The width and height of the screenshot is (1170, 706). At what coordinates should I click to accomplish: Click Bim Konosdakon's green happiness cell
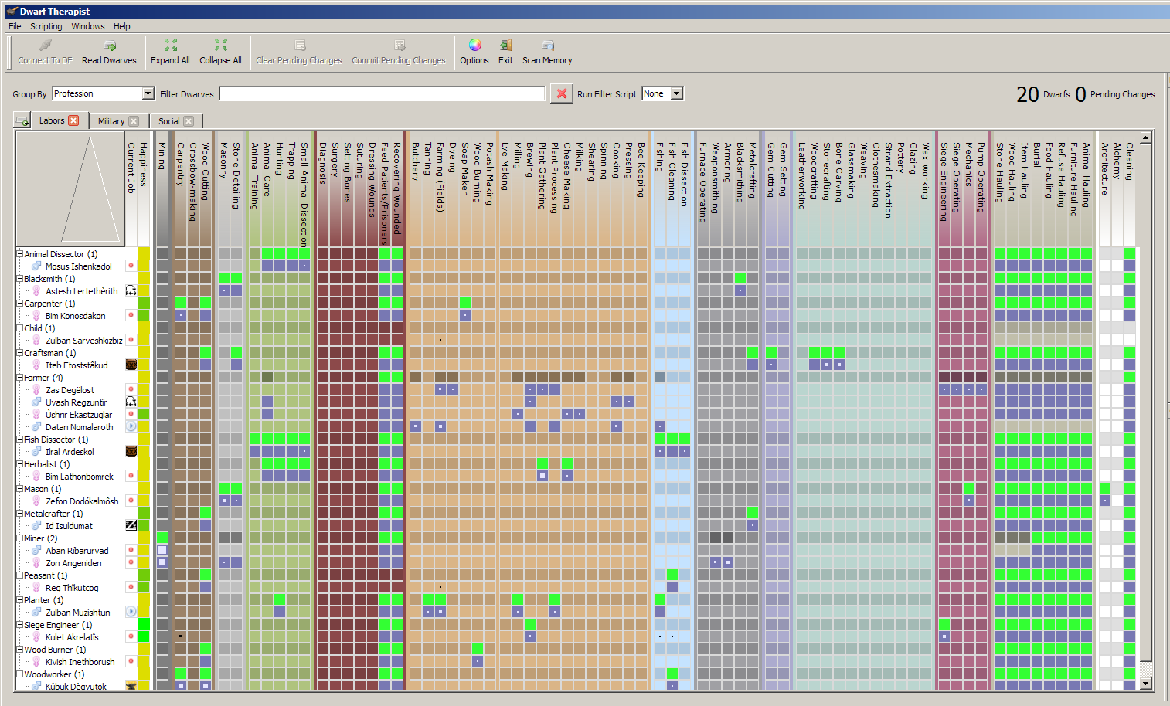(144, 316)
